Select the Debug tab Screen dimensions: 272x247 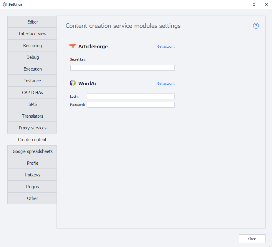[32, 57]
